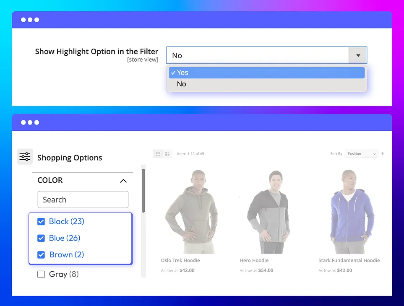Image resolution: width=404 pixels, height=306 pixels.
Task: Click the sort direction arrow icon
Action: [x=382, y=154]
